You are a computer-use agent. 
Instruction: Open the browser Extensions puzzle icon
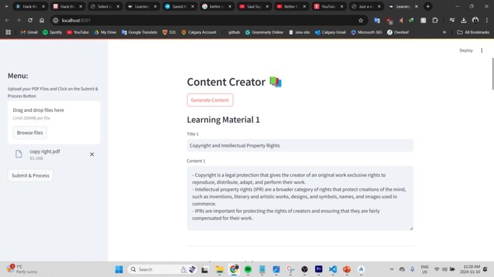(x=435, y=20)
